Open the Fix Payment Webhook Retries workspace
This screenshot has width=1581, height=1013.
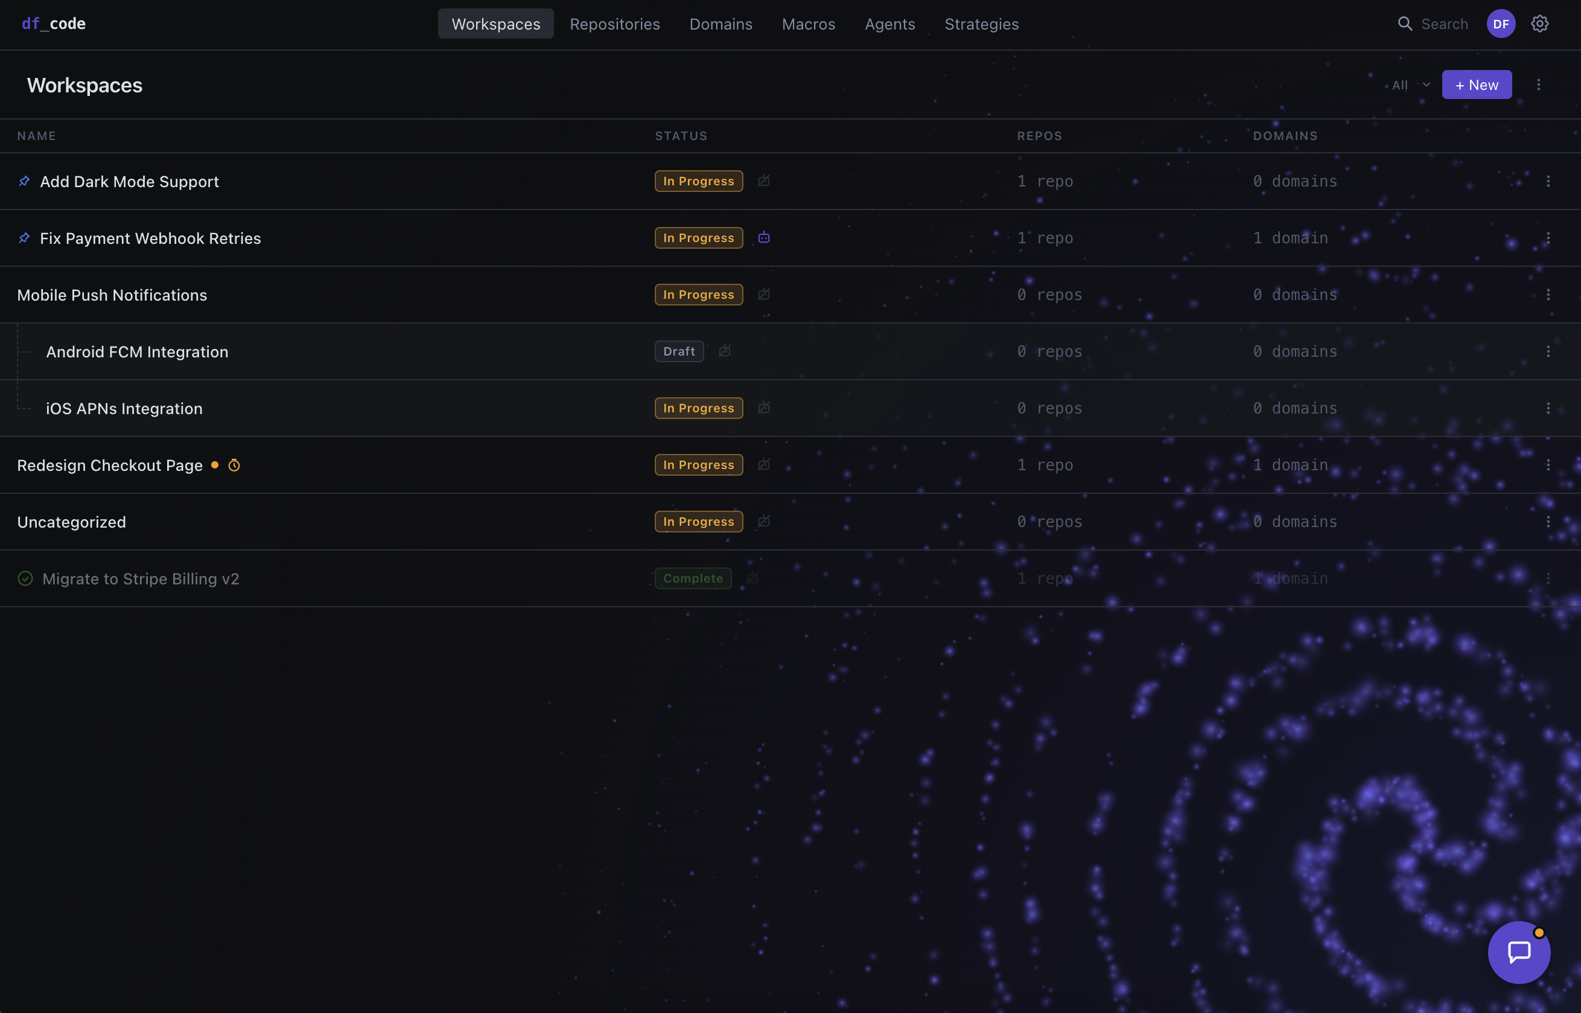[x=150, y=238]
